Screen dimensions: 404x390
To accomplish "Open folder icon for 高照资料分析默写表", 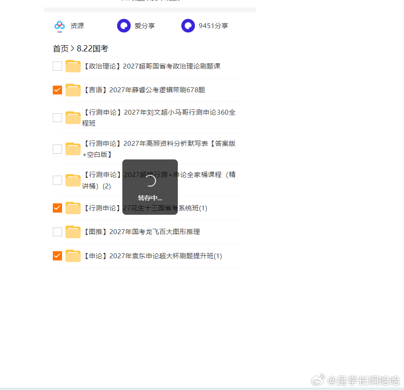I will coord(73,149).
